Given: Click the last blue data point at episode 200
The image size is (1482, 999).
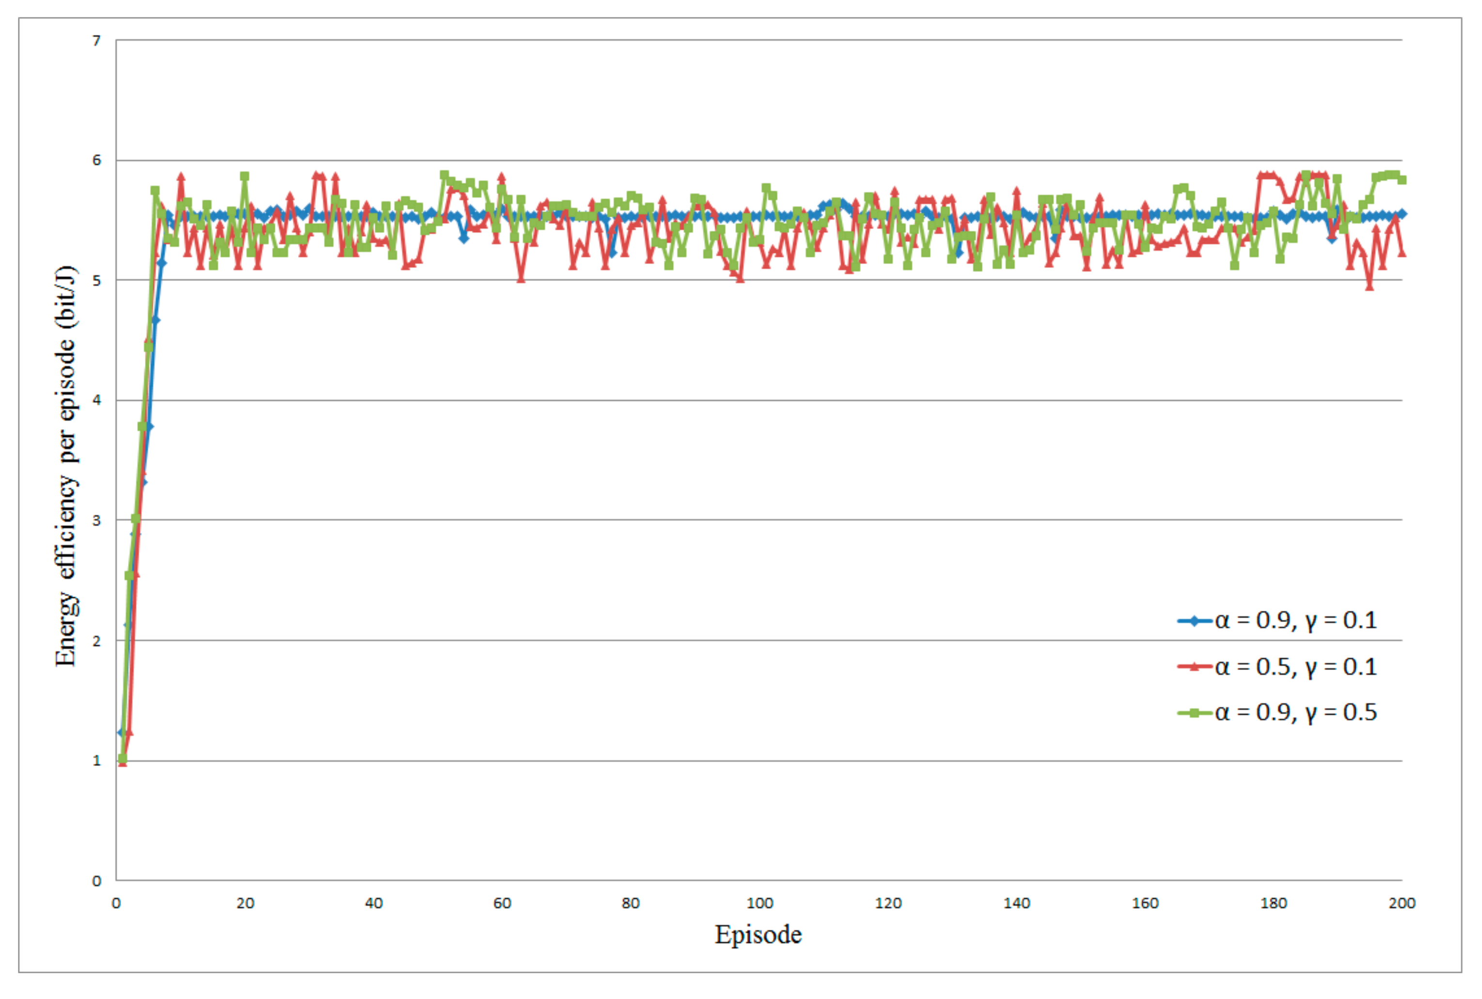Looking at the screenshot, I should coord(1402,214).
